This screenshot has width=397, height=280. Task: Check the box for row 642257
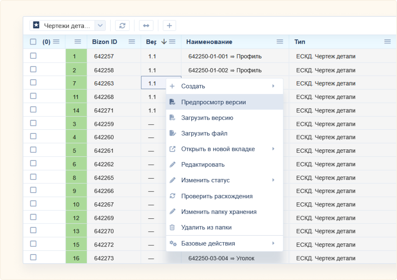click(33, 56)
